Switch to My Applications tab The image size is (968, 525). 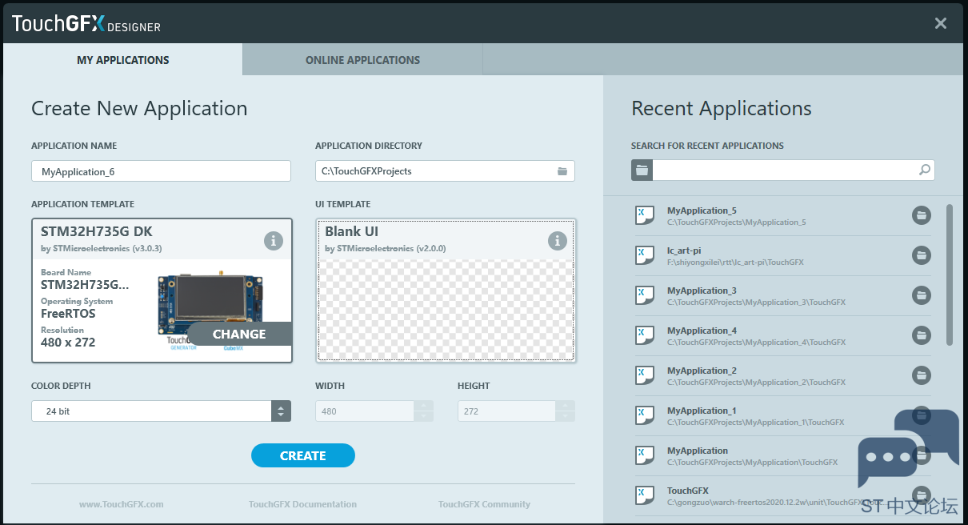click(123, 60)
